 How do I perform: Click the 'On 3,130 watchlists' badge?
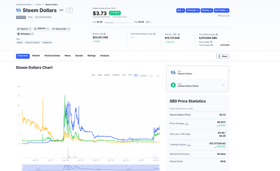pos(43,17)
